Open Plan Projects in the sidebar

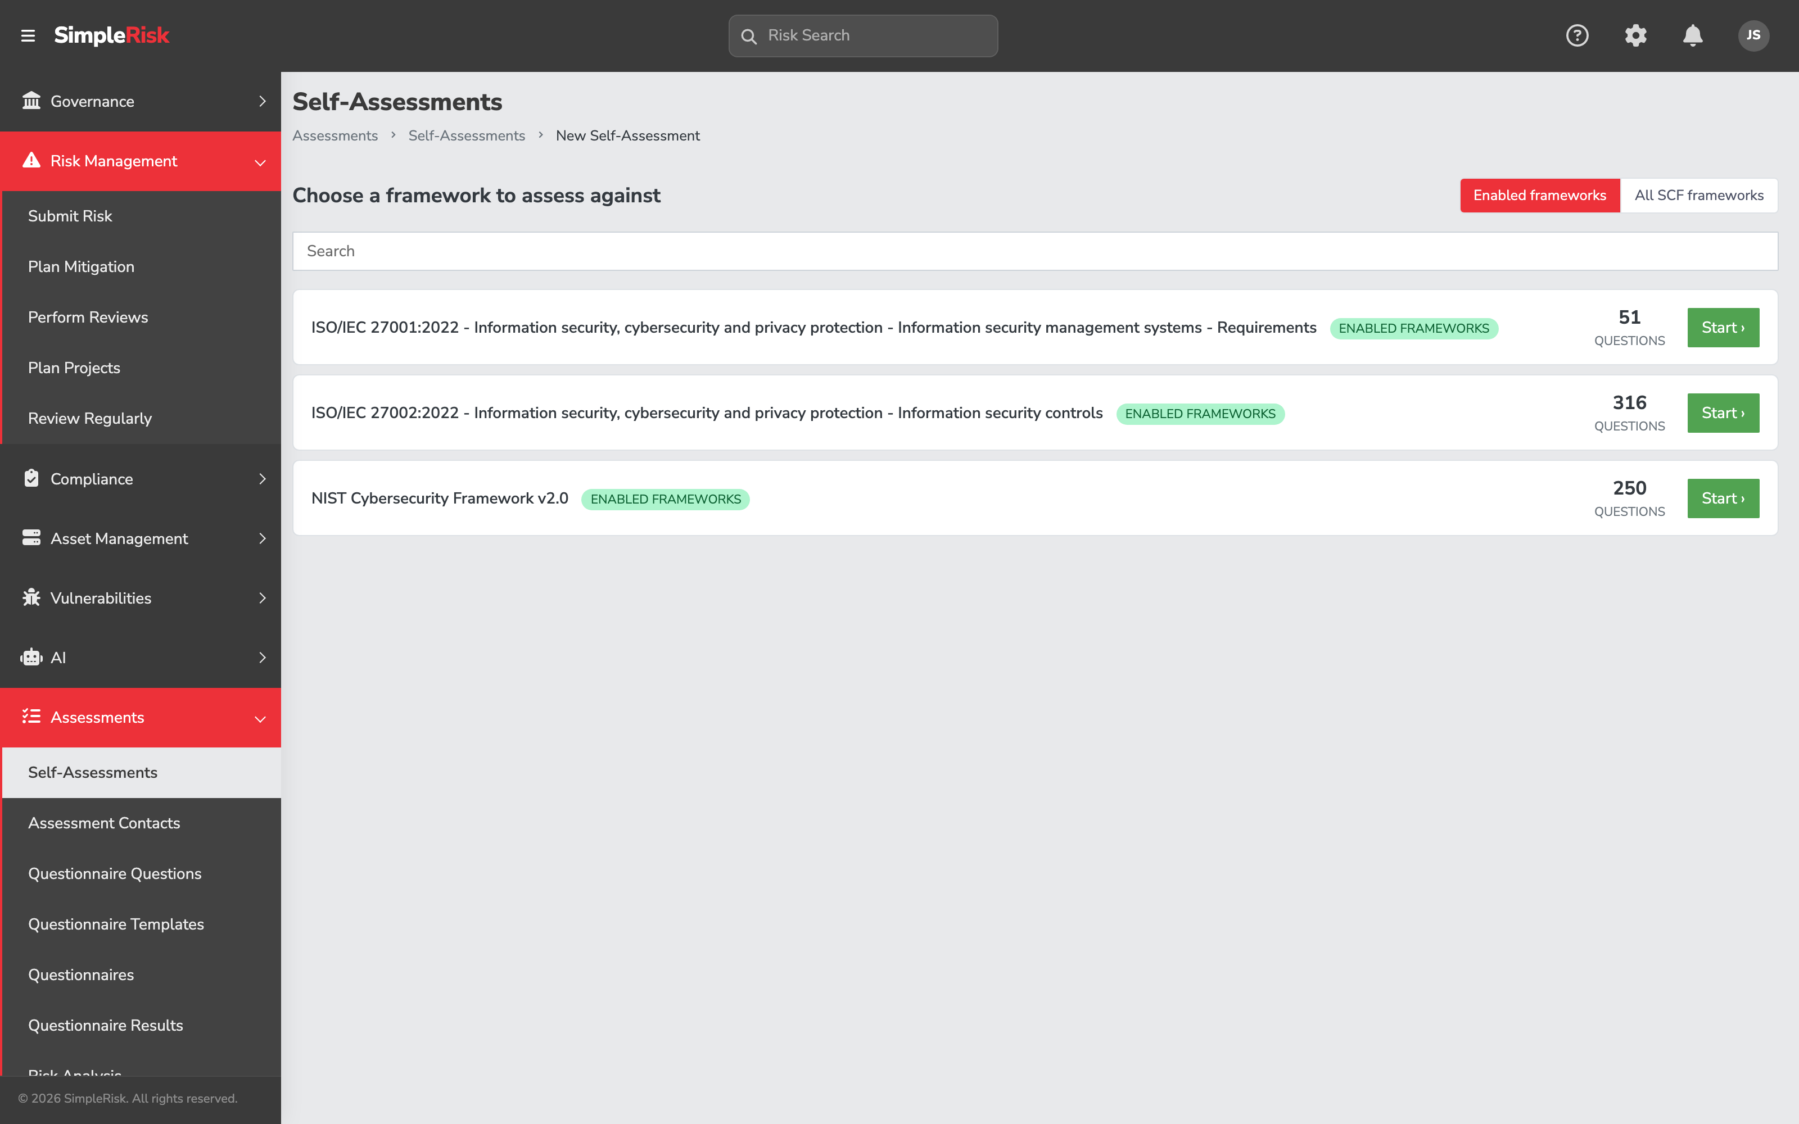(141, 367)
